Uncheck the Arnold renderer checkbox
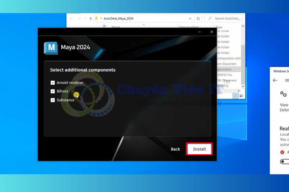289x192 pixels. pyautogui.click(x=53, y=83)
